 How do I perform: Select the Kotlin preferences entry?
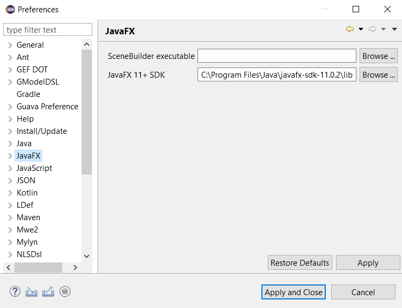pyautogui.click(x=27, y=193)
